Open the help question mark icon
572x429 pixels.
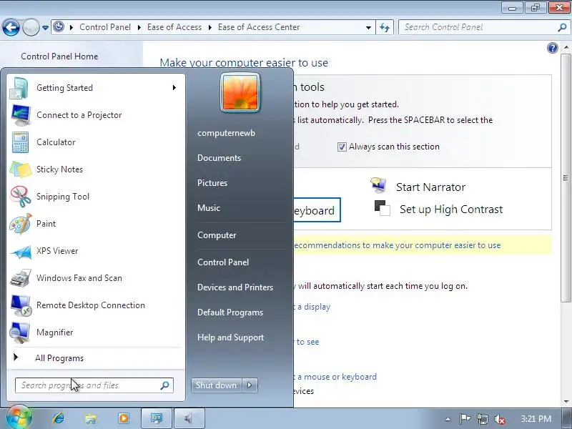point(552,48)
